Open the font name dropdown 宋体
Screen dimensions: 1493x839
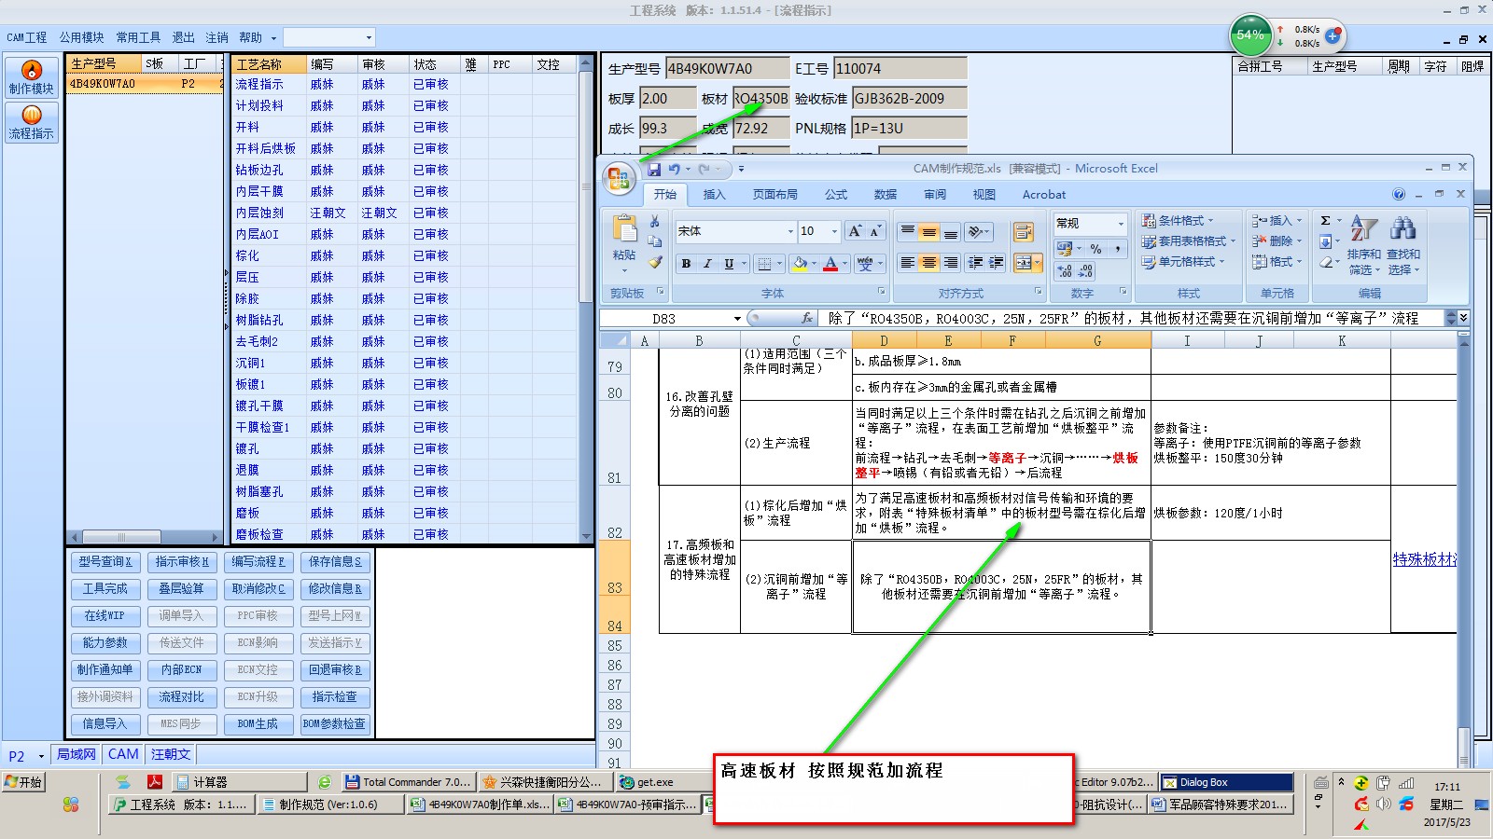click(790, 231)
